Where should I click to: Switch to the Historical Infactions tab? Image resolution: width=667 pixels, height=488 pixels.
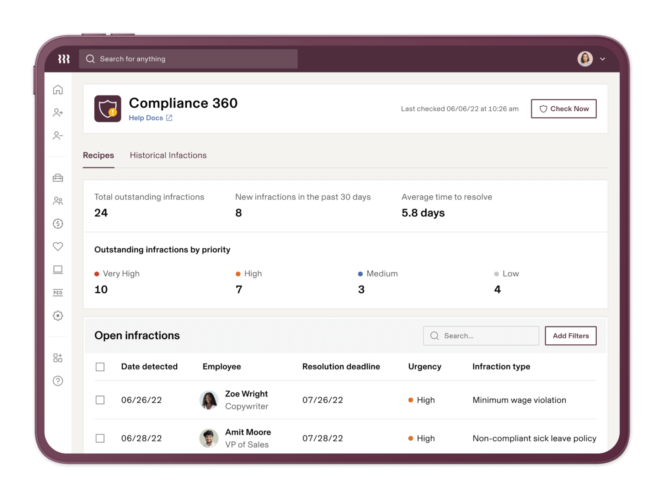[x=168, y=155]
